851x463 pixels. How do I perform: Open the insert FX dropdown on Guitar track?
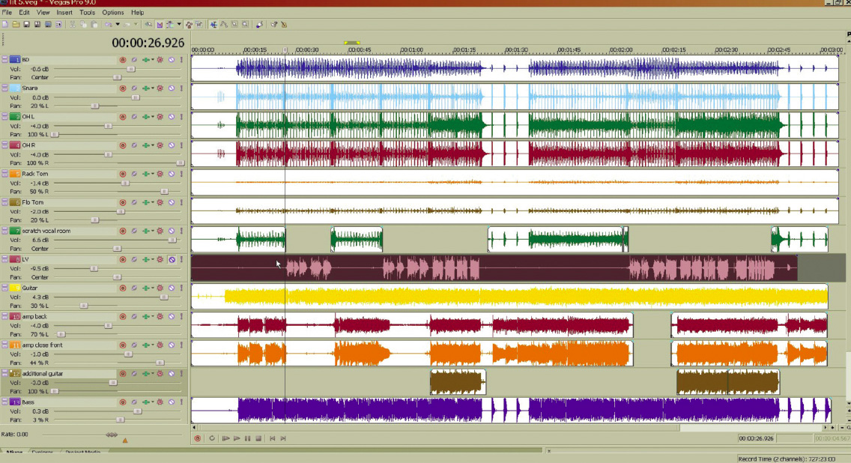[153, 287]
